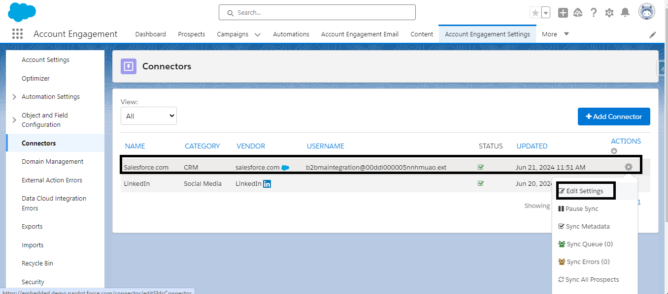This screenshot has width=668, height=294.
Task: Open the favorites list dropdown arrow
Action: [x=546, y=13]
